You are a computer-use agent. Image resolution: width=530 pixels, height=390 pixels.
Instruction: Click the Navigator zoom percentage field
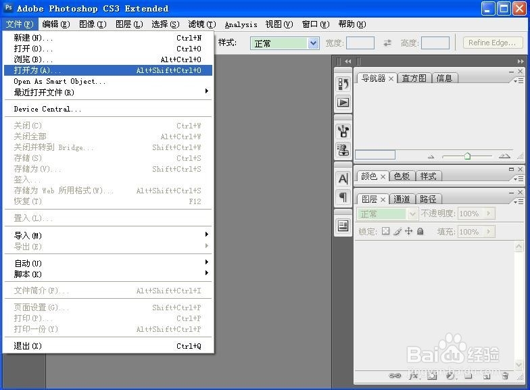coord(375,155)
